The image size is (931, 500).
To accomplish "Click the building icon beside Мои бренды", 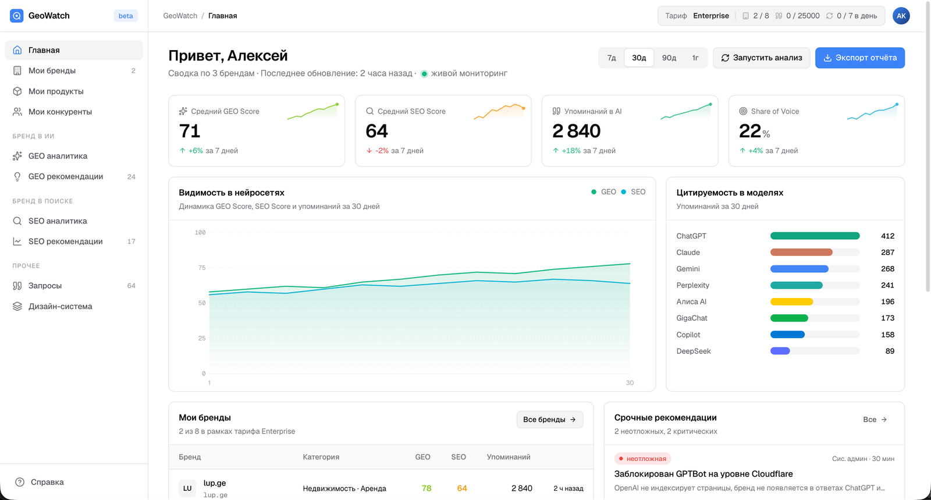I will pyautogui.click(x=17, y=70).
